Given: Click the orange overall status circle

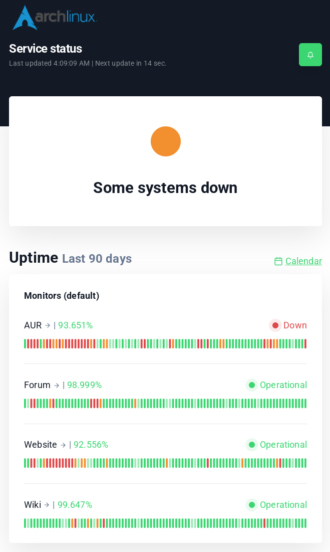Looking at the screenshot, I should 166,141.
